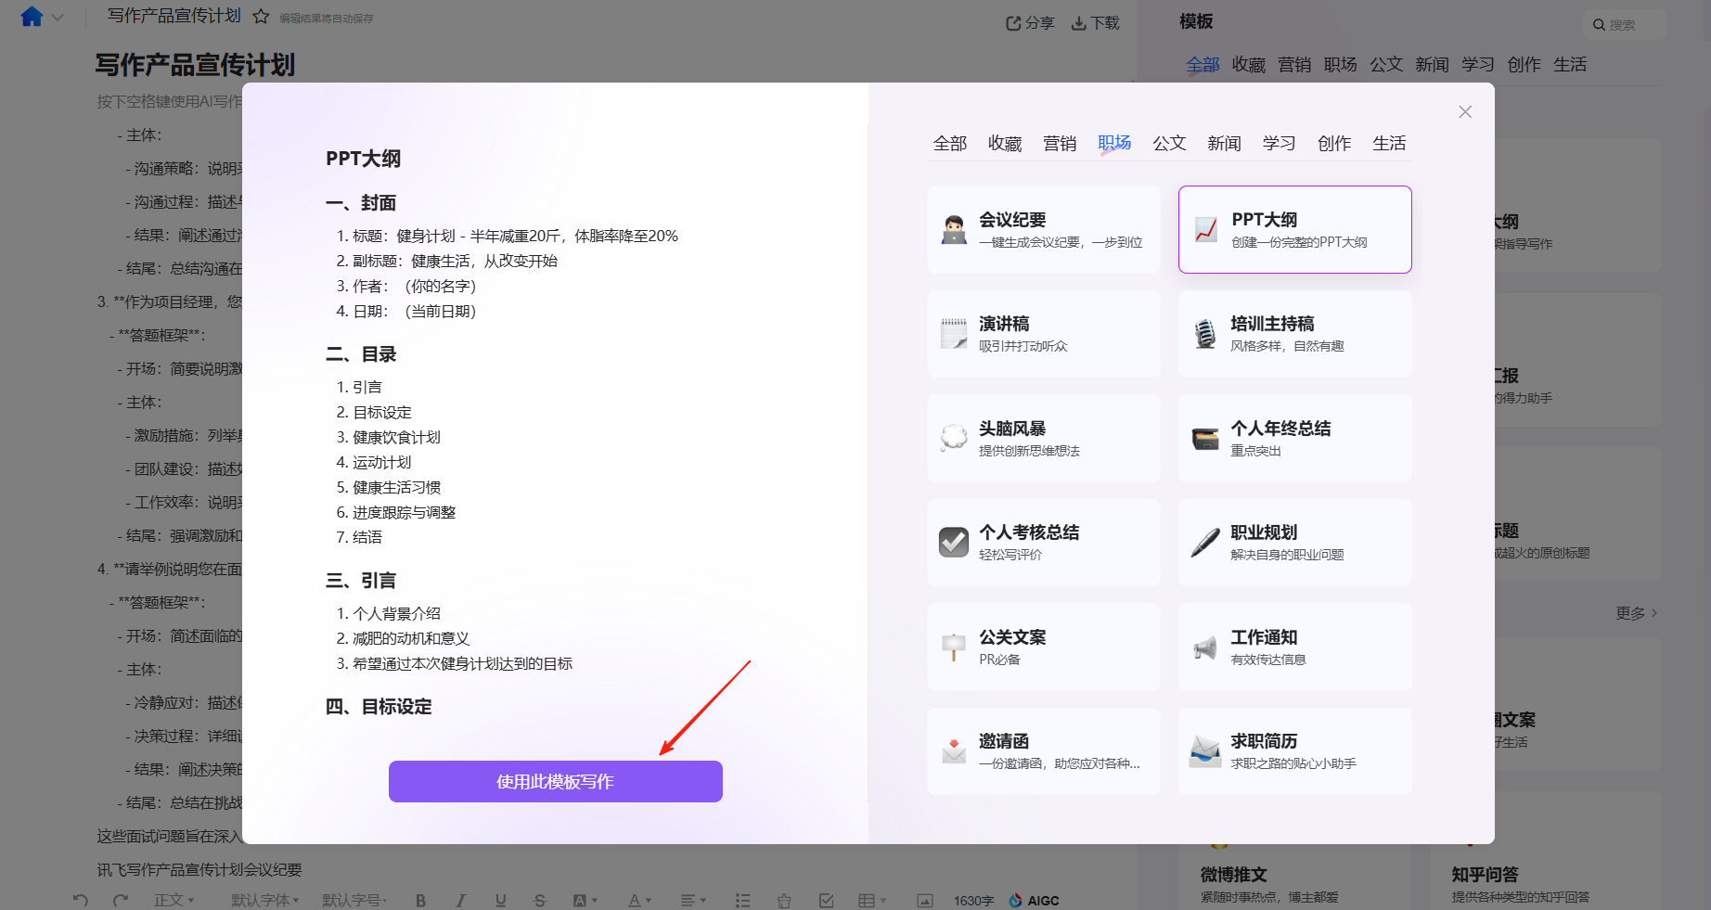The image size is (1711, 910).
Task: Click the insert image icon
Action: point(925,900)
